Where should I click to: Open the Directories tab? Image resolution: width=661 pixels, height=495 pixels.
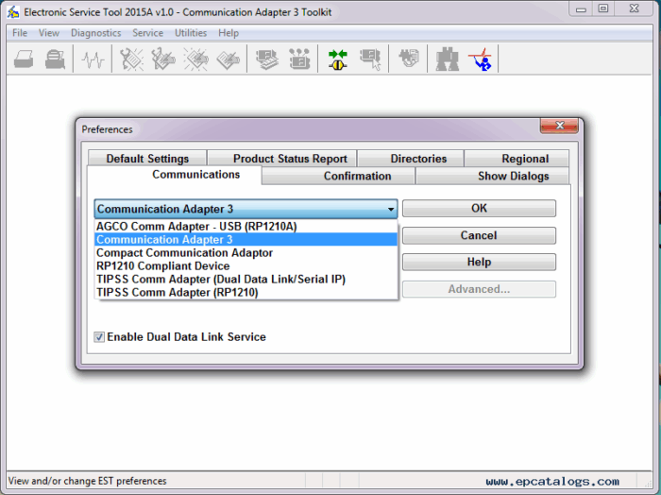411,159
